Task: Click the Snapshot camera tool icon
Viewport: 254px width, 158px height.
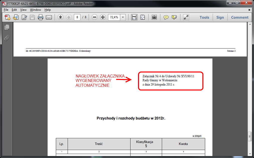Action: pyautogui.click(x=154, y=17)
